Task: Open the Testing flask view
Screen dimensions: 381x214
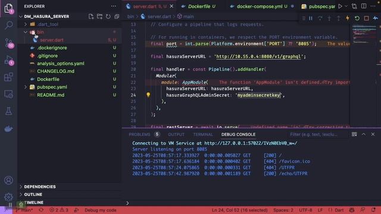Action: 8,111
